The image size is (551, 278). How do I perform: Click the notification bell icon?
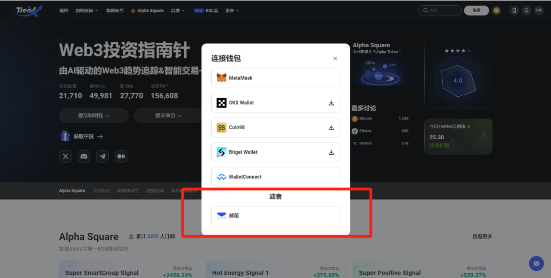pyautogui.click(x=526, y=10)
